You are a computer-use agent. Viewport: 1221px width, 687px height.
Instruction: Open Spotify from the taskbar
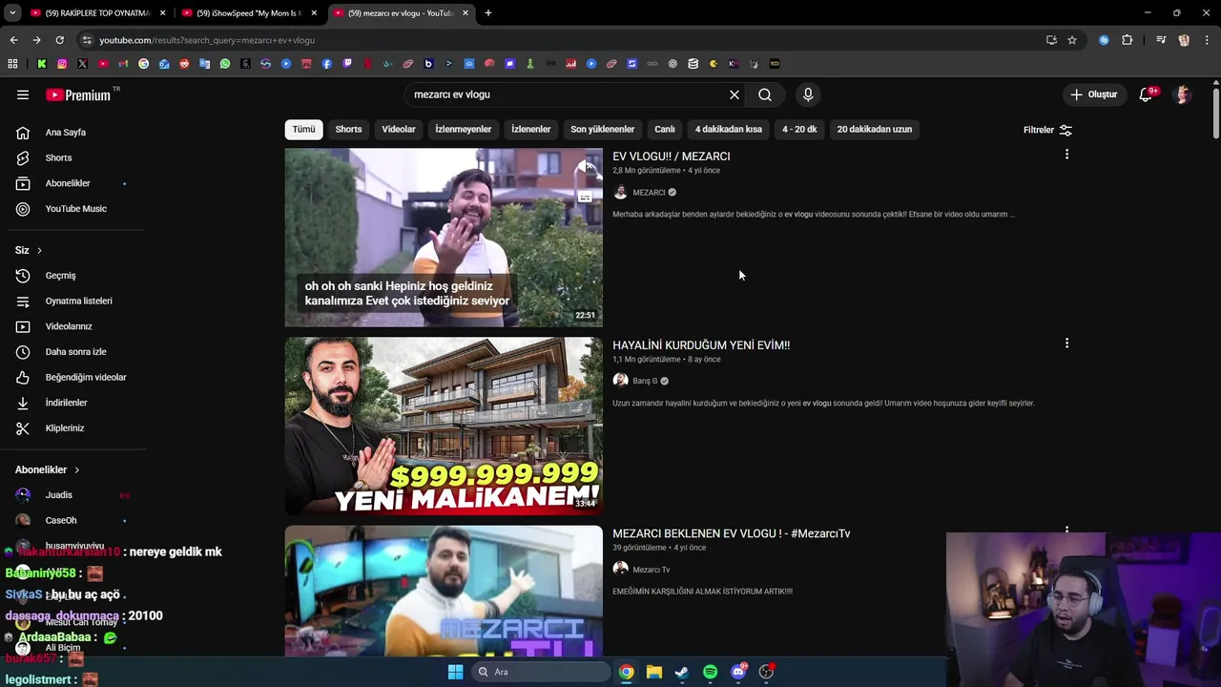pyautogui.click(x=710, y=672)
